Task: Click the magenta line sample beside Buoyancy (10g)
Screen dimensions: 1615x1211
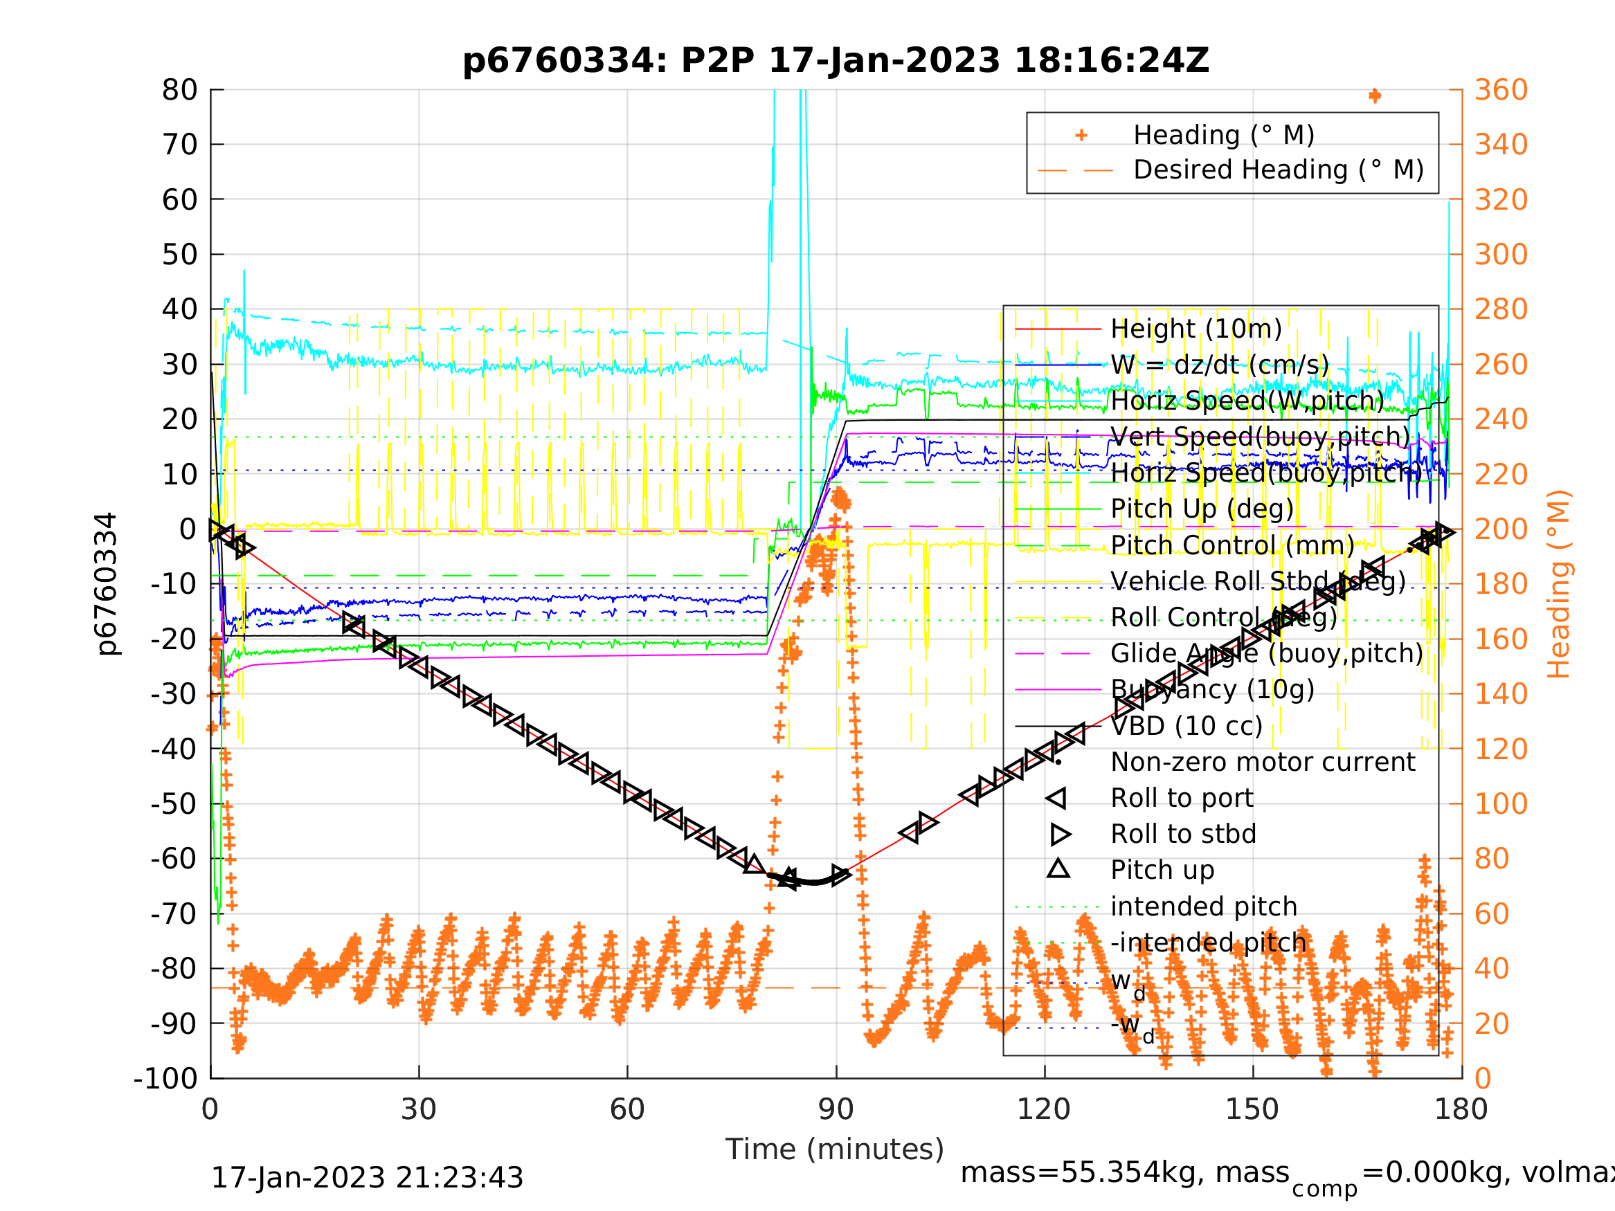Action: (x=1058, y=689)
